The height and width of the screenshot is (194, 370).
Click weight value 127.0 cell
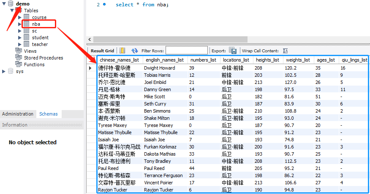tap(298, 82)
